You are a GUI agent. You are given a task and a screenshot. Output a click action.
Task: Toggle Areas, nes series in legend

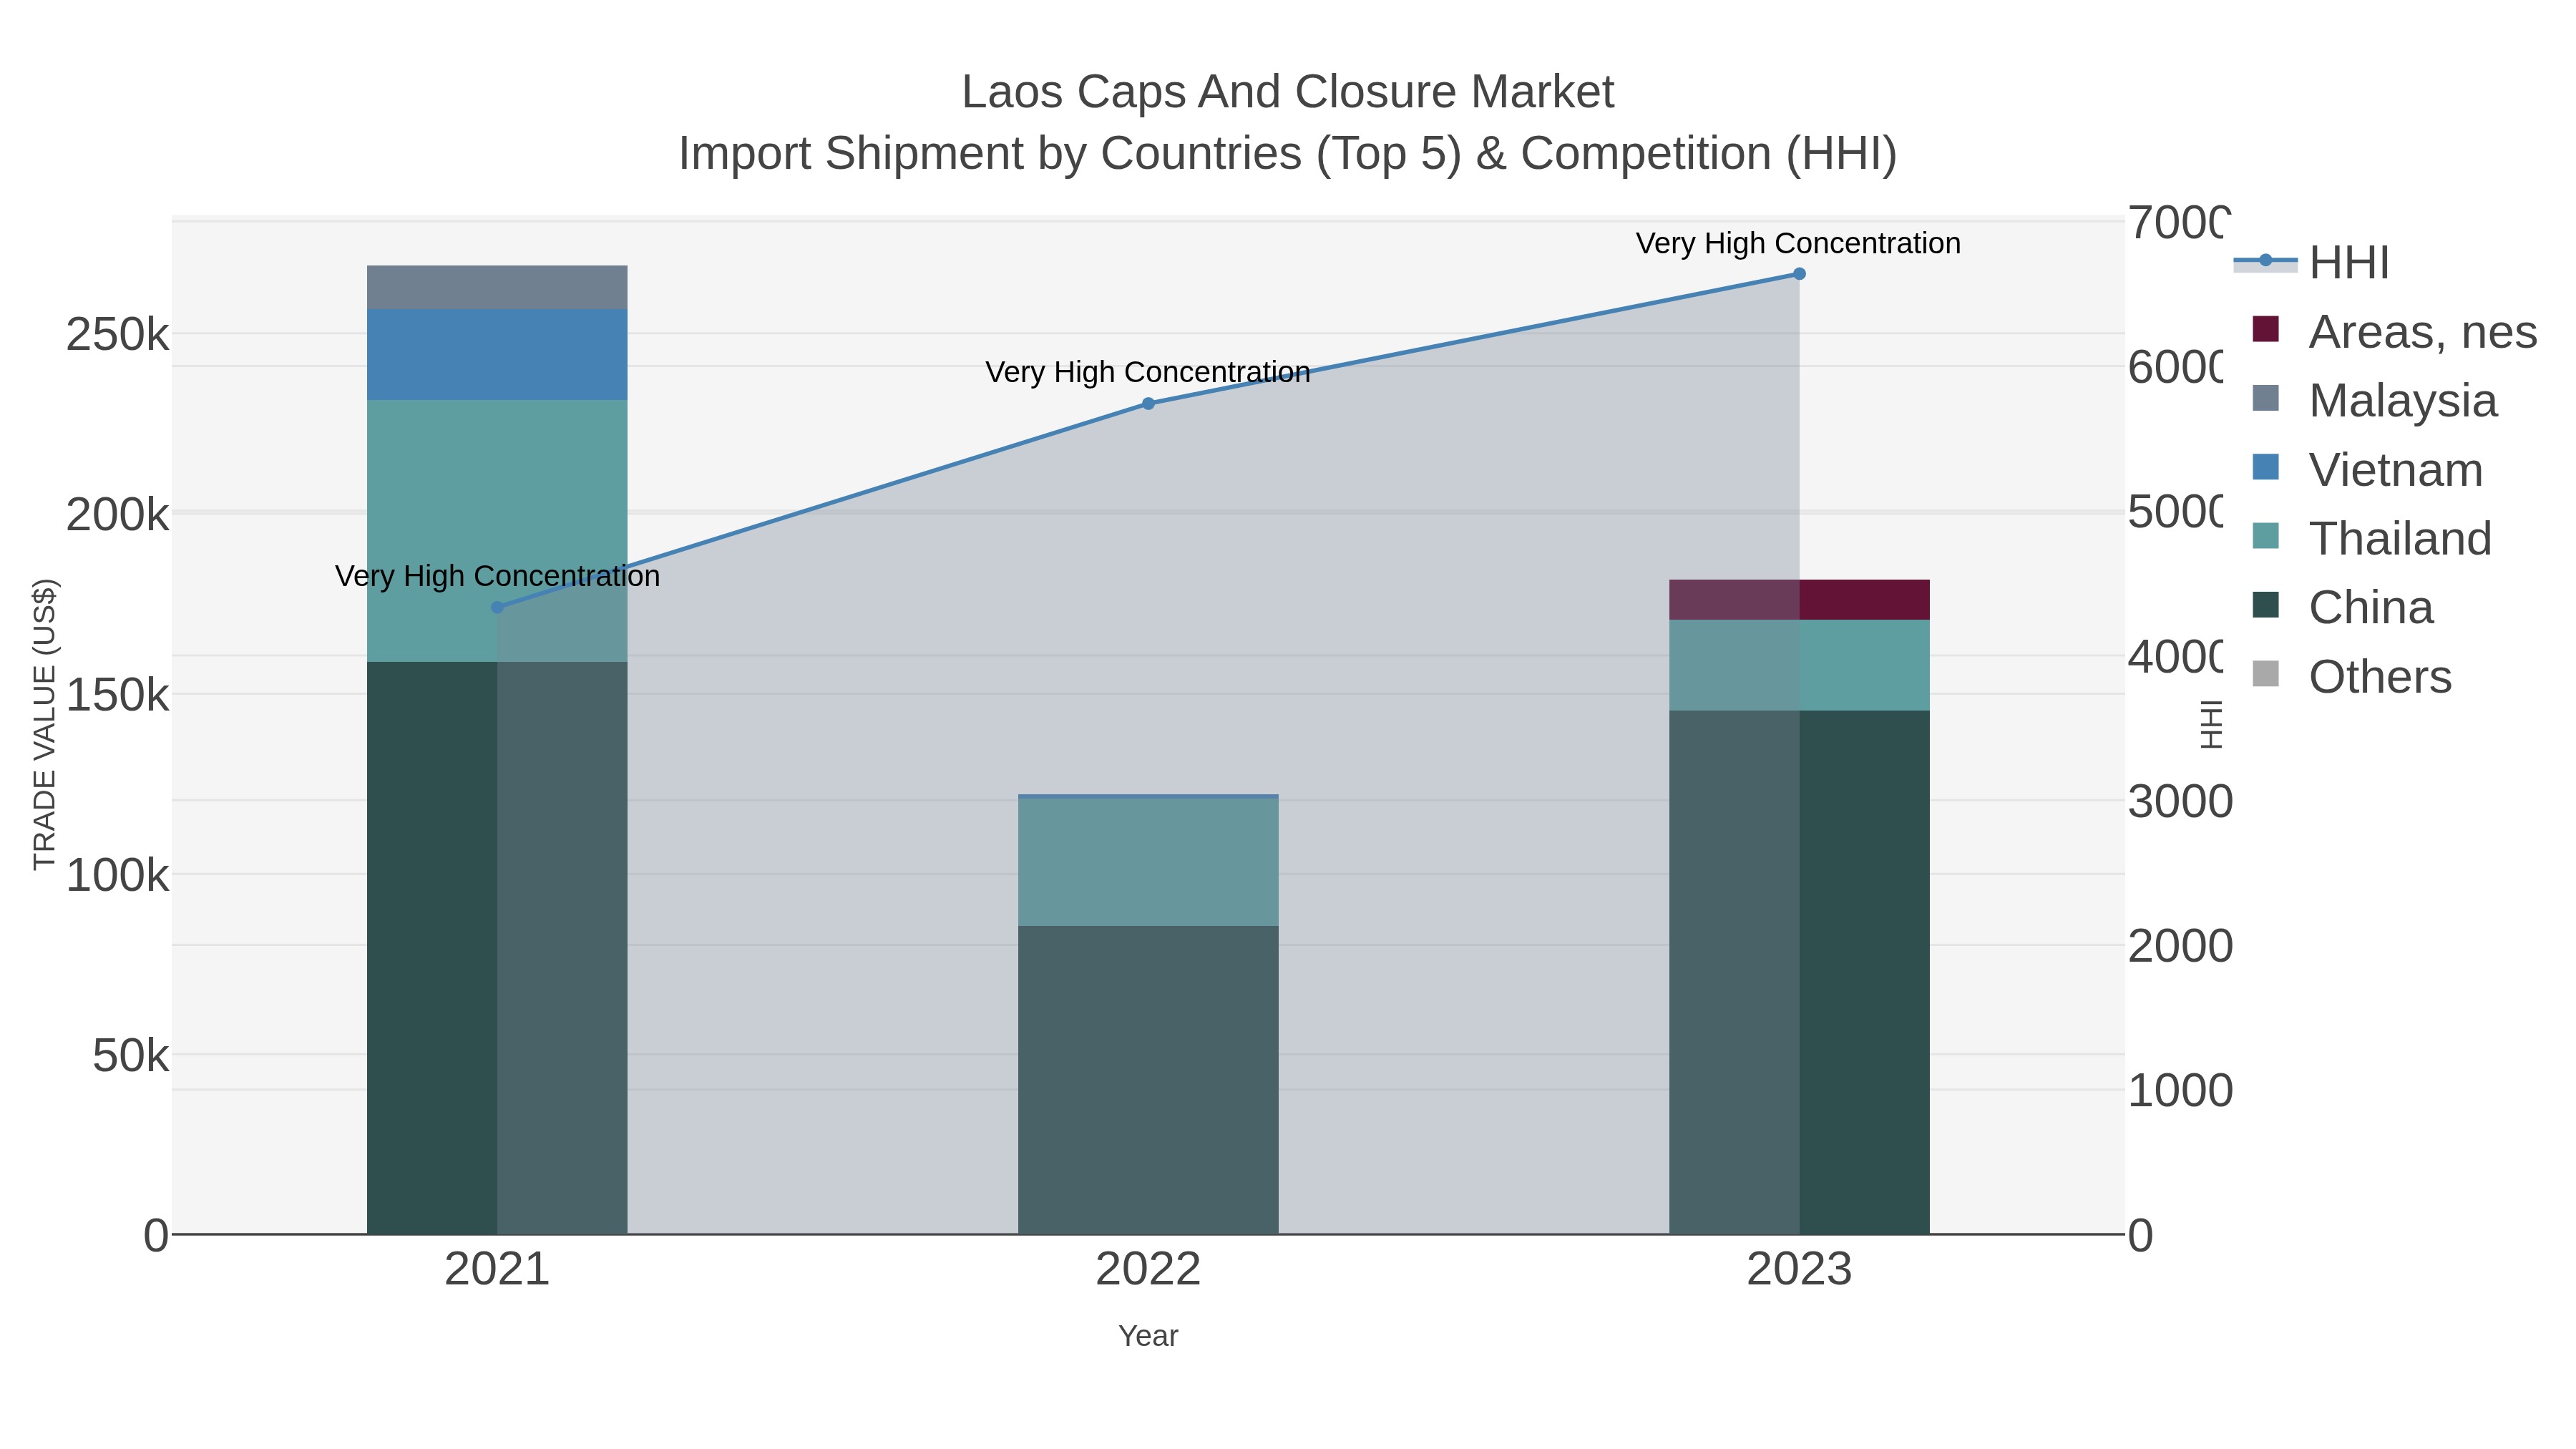pyautogui.click(x=2423, y=332)
